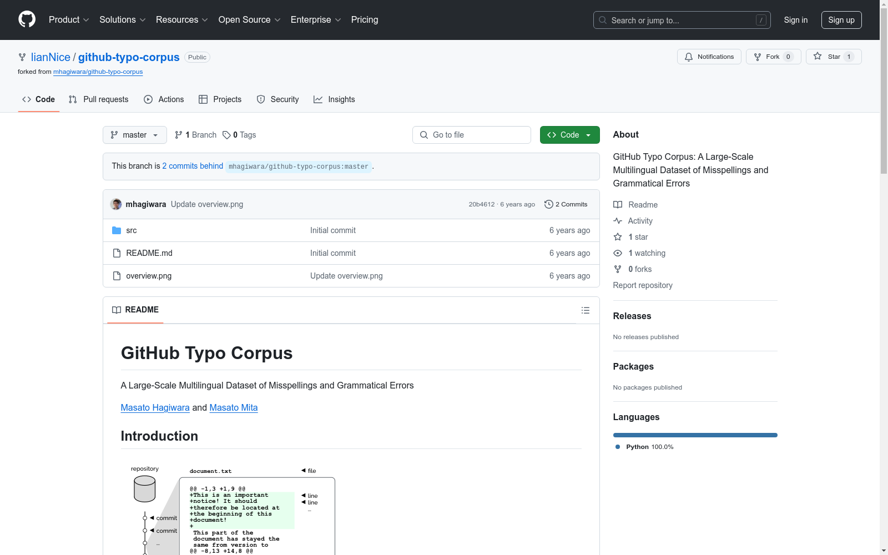Click the tag icon next to Tags

[x=226, y=135]
